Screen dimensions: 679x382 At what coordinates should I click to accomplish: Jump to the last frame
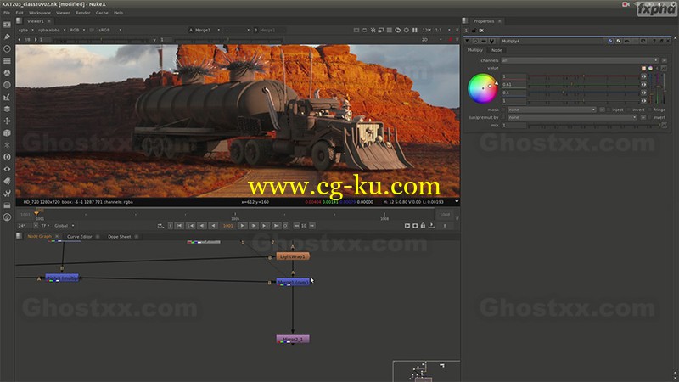(x=277, y=226)
